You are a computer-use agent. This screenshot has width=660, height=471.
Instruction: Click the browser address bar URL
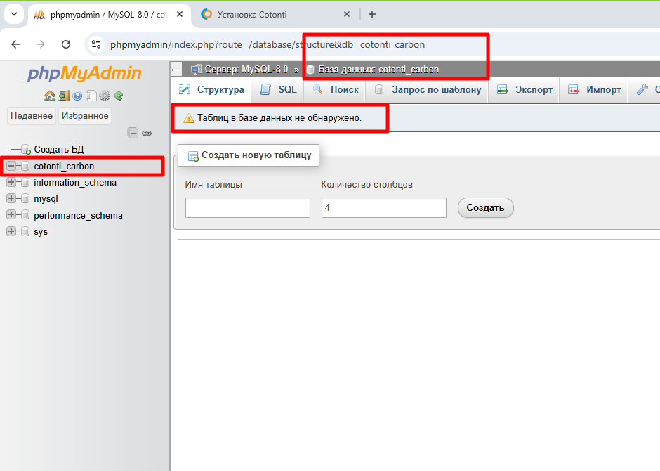point(268,44)
